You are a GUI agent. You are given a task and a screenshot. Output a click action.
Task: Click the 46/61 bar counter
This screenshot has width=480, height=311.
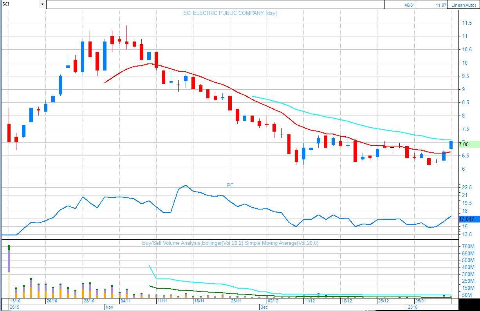(x=400, y=5)
